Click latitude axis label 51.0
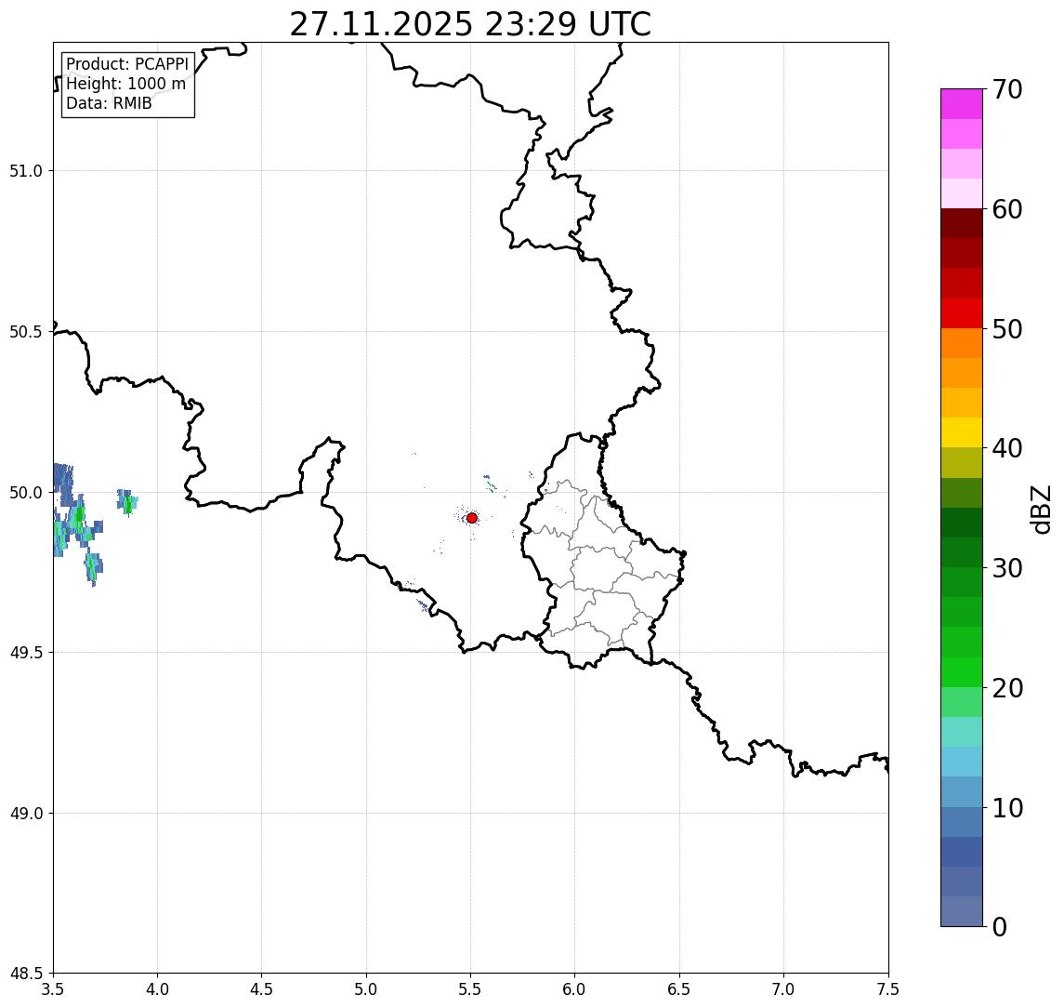This screenshot has height=1008, width=1064. tap(26, 171)
